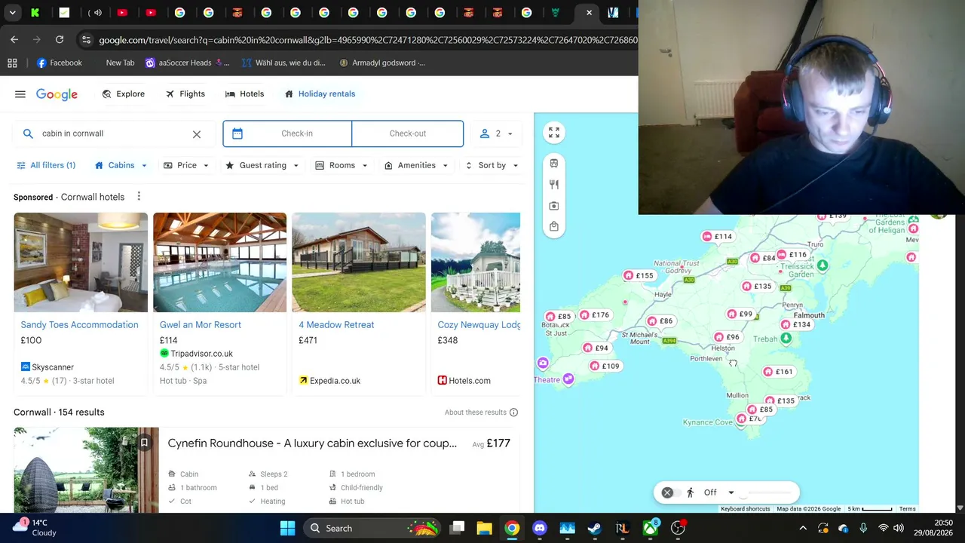Screen dimensions: 965x543
Task: Show shopping layer on map
Action: [554, 226]
